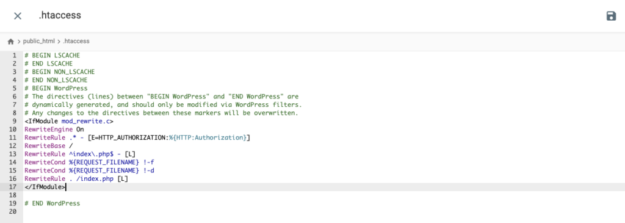
Task: Click line number 20 in gutter
Action: click(12, 211)
